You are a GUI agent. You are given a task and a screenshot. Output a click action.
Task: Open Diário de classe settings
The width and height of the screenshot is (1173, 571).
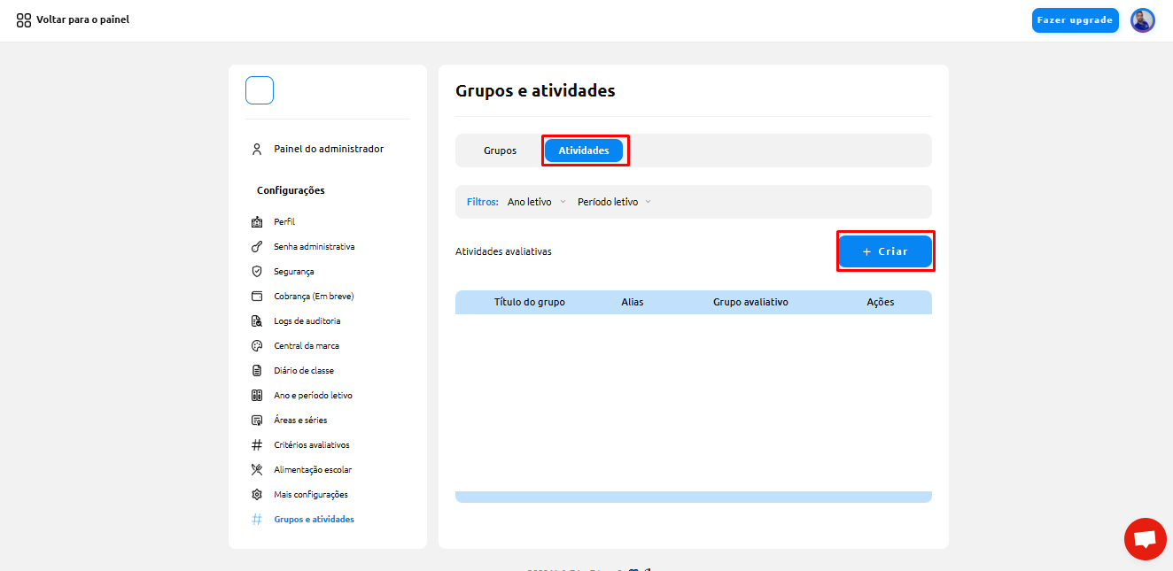[x=304, y=371]
